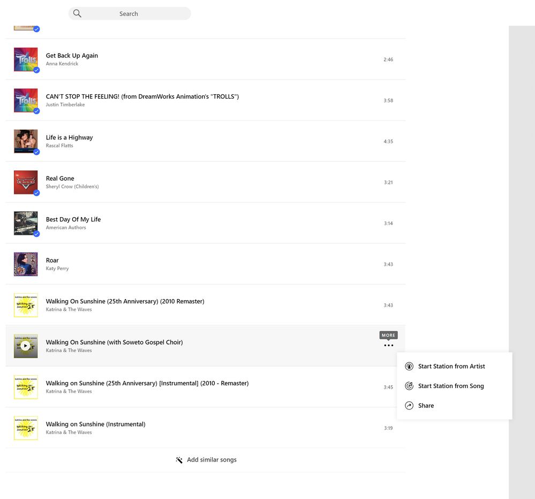Select Start Station from Artist
535x499 pixels.
[451, 367]
